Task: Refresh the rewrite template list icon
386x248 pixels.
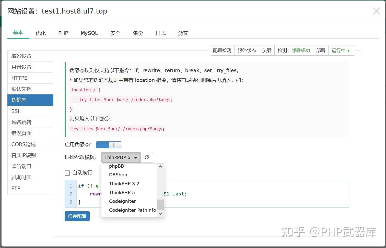Action: coord(147,157)
